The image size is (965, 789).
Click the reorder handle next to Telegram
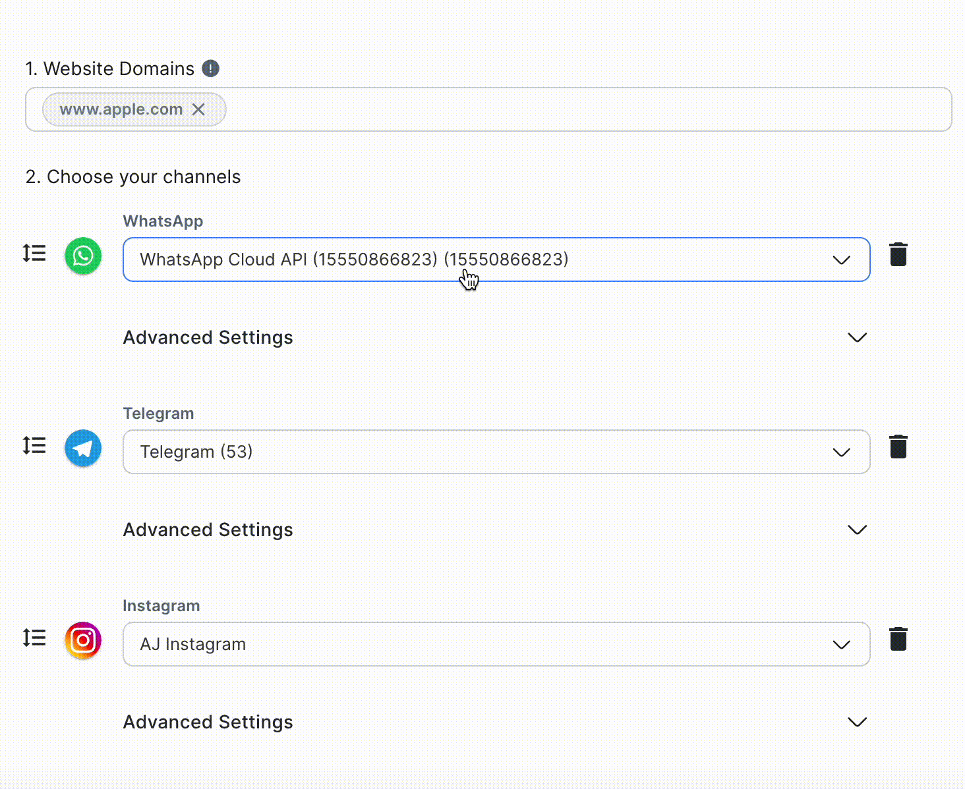pyautogui.click(x=34, y=445)
